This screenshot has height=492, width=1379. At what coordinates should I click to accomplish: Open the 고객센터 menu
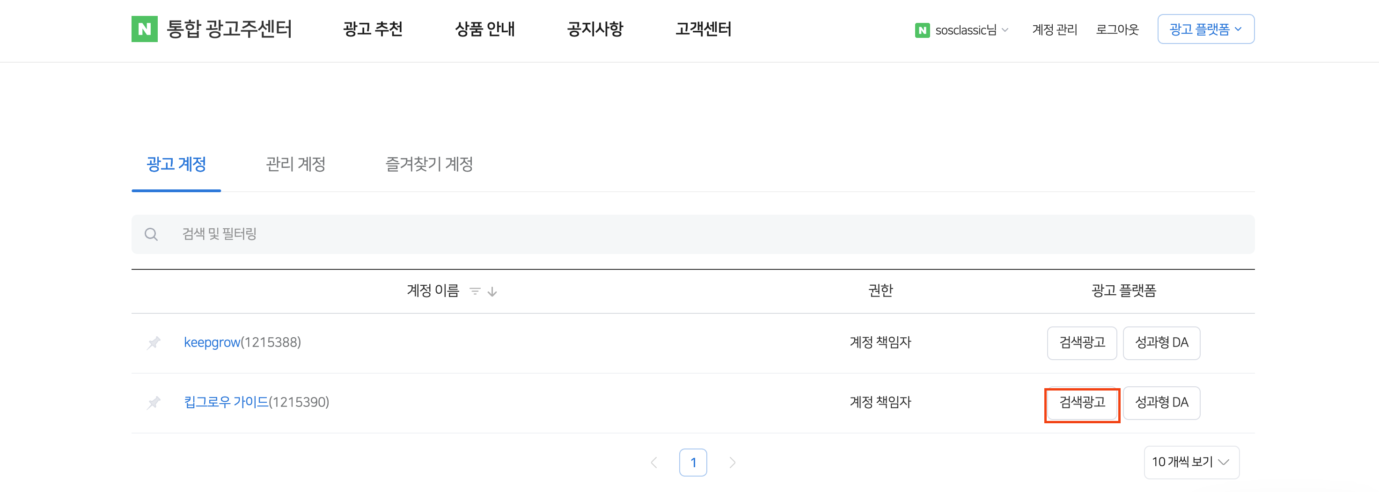703,29
